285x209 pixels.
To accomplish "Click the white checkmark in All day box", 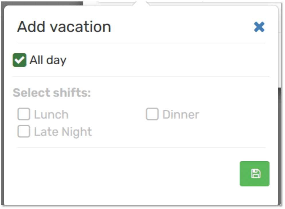I will [x=19, y=60].
